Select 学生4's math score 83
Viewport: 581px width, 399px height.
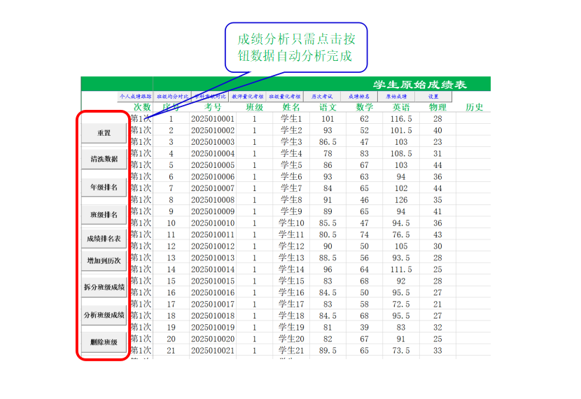pos(364,154)
